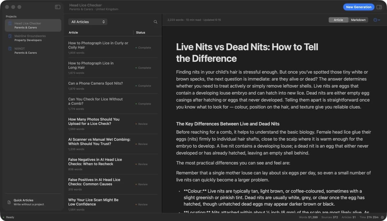Sort by the Status column header
The height and width of the screenshot is (221, 387).
pyautogui.click(x=141, y=33)
